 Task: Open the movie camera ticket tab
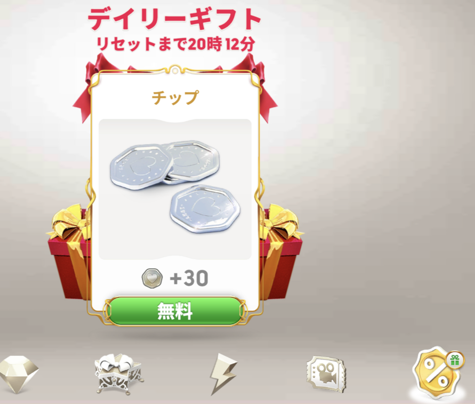coord(326,375)
